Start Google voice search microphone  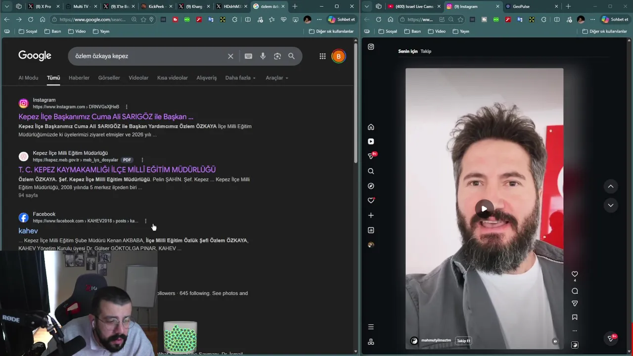coord(263,56)
